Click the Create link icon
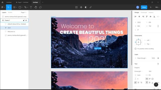Image resolution: width=161 pixels, height=90 pixels. [x=91, y=7]
